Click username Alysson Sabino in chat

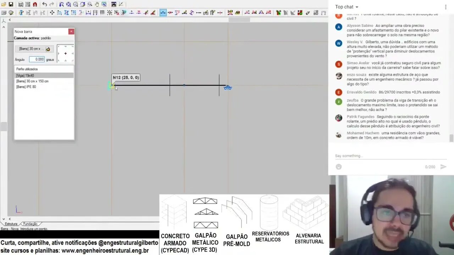click(360, 26)
